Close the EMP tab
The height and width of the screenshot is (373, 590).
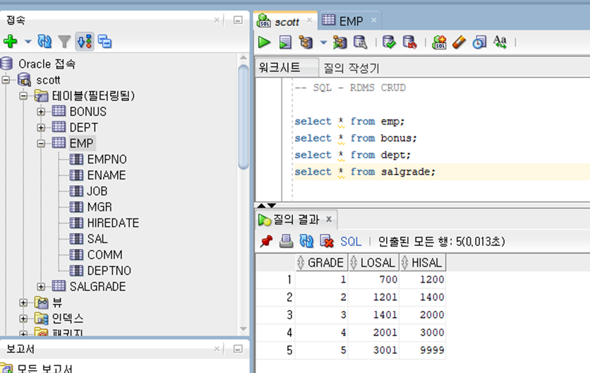[373, 20]
